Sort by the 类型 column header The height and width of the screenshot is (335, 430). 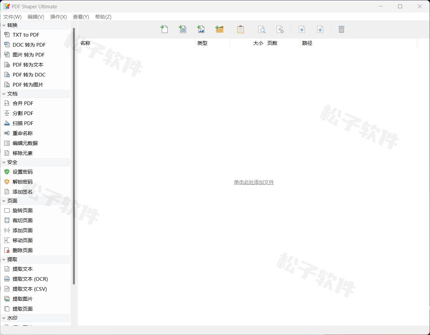pyautogui.click(x=213, y=43)
